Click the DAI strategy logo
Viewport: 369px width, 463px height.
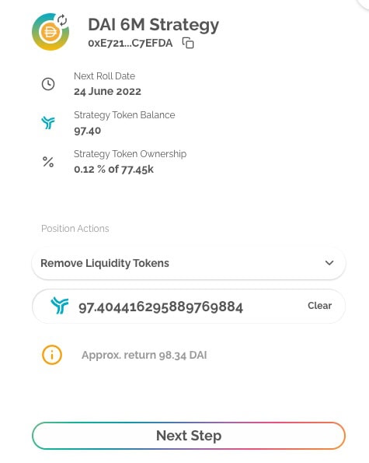pos(50,32)
